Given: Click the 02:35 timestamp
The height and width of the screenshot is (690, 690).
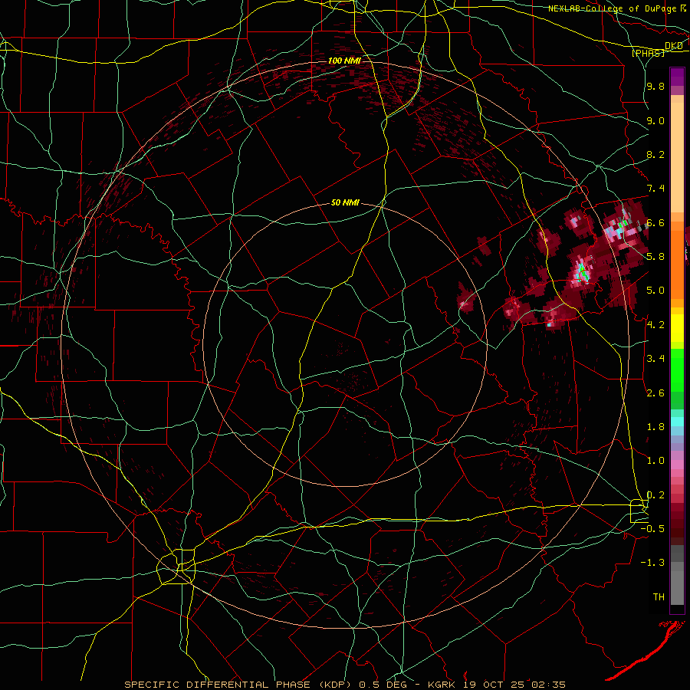Looking at the screenshot, I should point(548,685).
